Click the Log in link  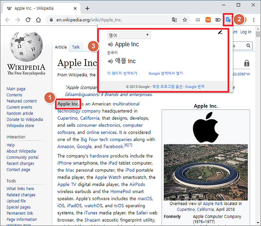246,32
